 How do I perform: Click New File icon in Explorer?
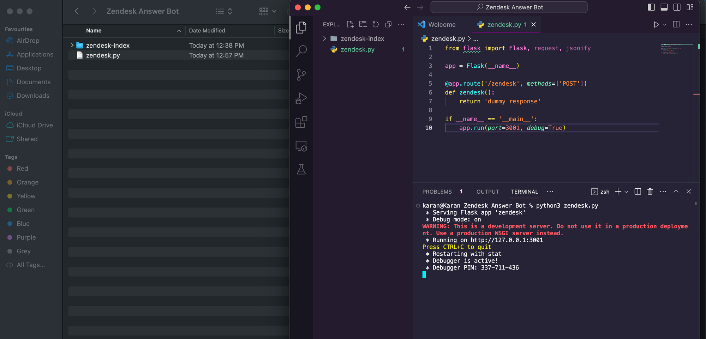pyautogui.click(x=350, y=24)
